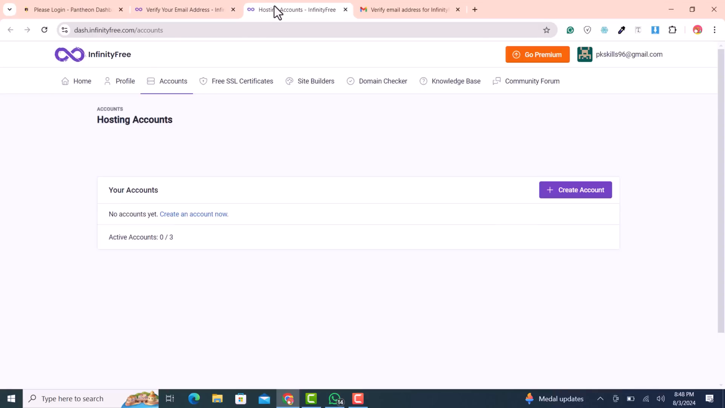The width and height of the screenshot is (725, 408).
Task: Open the blue download extension icon
Action: [x=655, y=30]
